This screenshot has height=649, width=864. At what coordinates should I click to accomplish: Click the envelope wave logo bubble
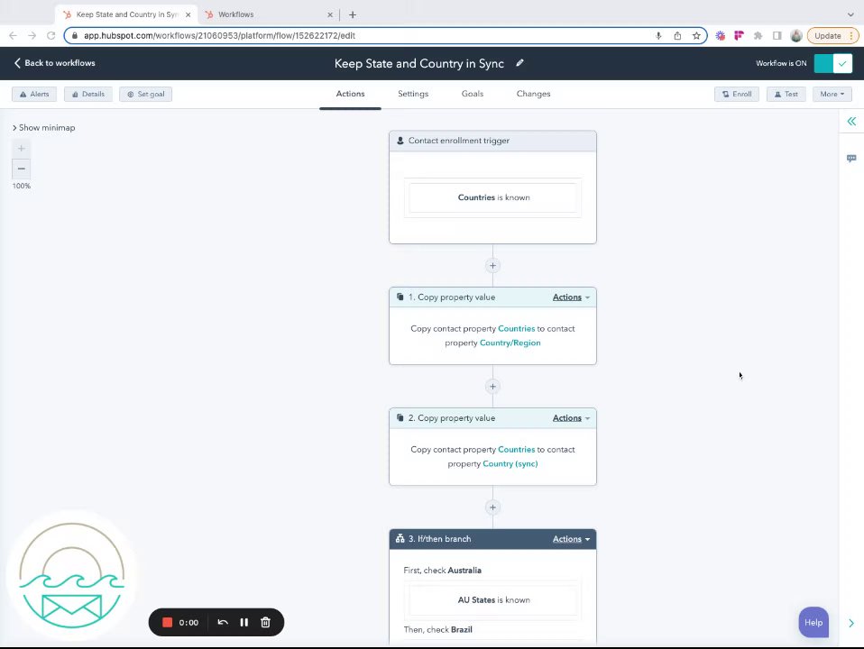71,574
